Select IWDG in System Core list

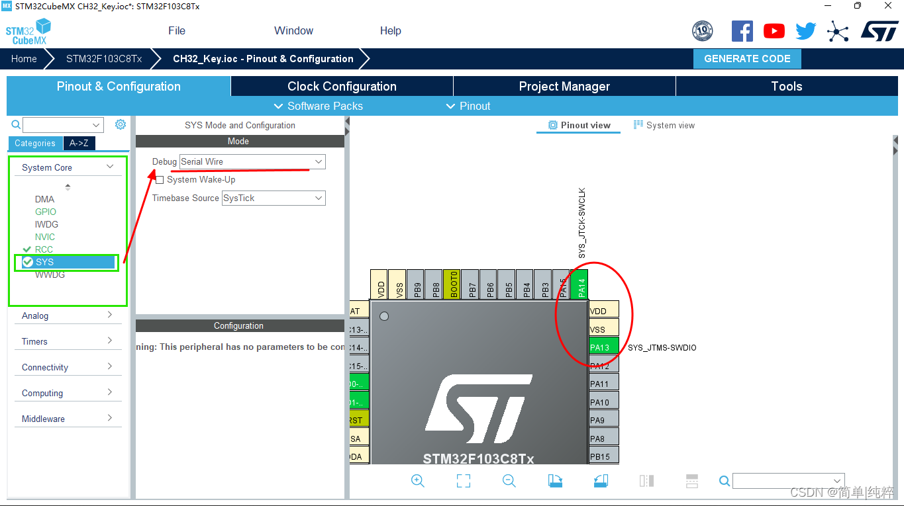(x=46, y=224)
